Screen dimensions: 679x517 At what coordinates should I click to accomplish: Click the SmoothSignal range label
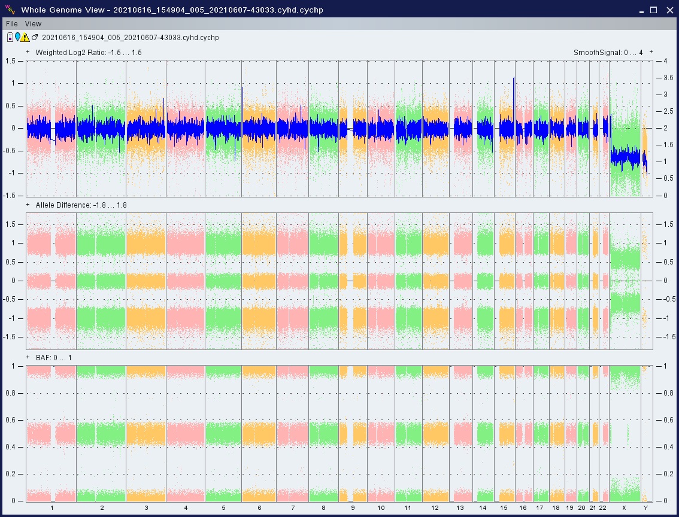(608, 53)
